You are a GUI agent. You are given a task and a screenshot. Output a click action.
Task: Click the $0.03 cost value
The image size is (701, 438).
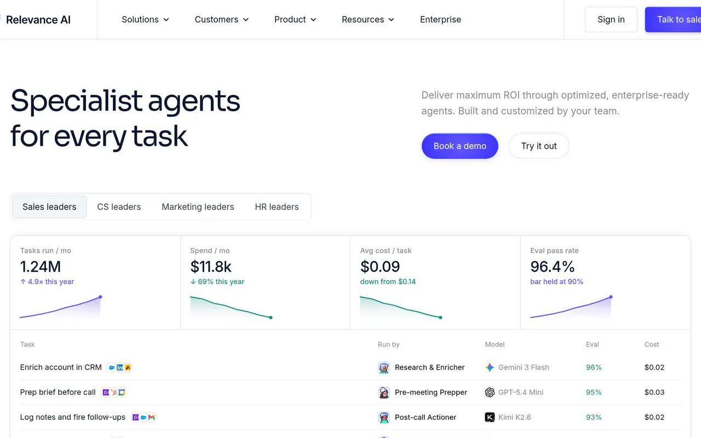coord(654,393)
